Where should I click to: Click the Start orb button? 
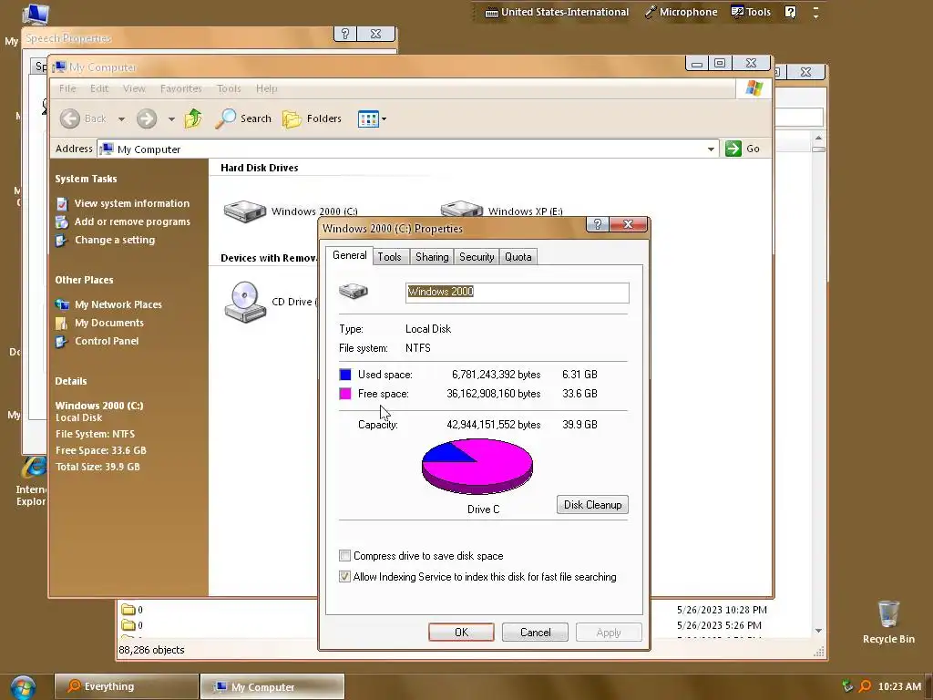[23, 687]
